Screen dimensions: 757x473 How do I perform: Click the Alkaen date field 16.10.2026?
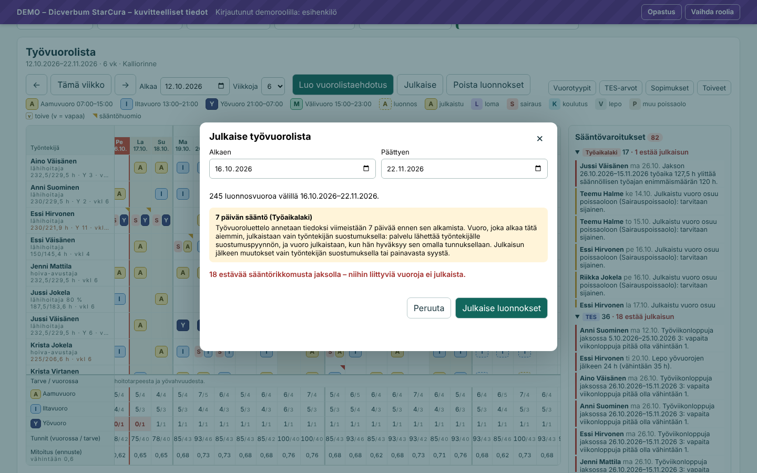click(292, 169)
